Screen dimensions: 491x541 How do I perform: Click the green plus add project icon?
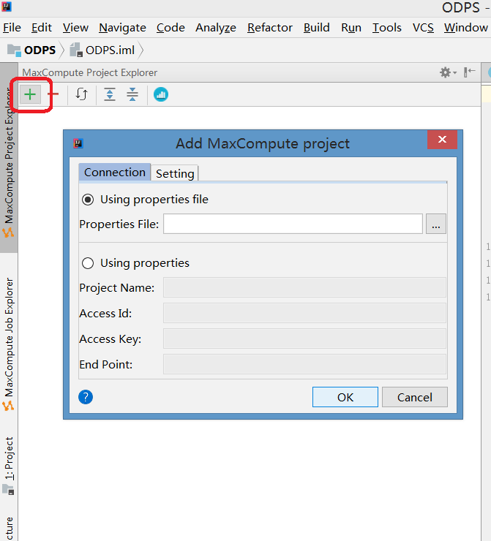[30, 94]
